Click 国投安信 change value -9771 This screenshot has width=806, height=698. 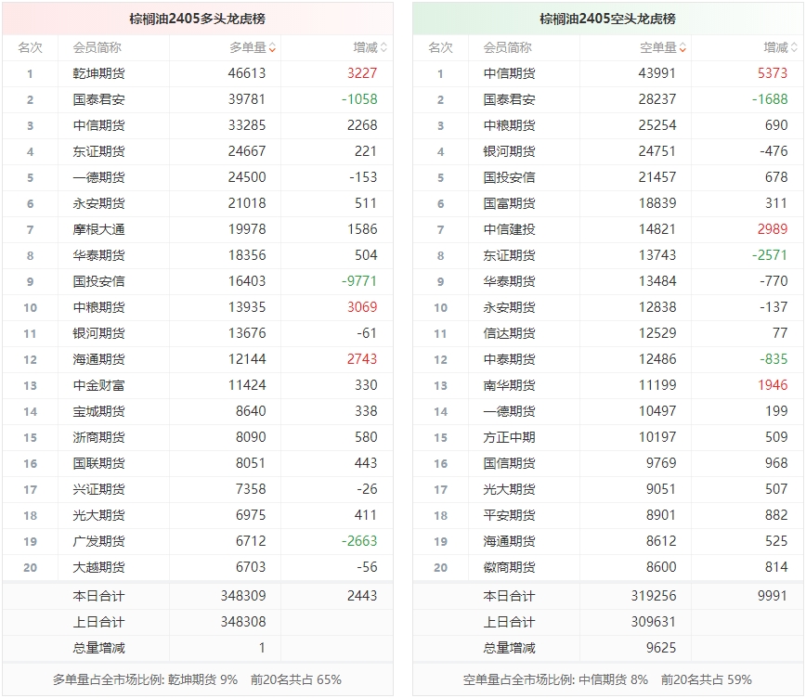click(359, 281)
